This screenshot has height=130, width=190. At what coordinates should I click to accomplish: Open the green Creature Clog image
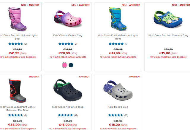click(168, 19)
